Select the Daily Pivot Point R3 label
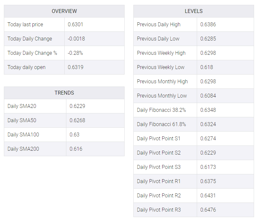The image size is (256, 221). [x=159, y=210]
